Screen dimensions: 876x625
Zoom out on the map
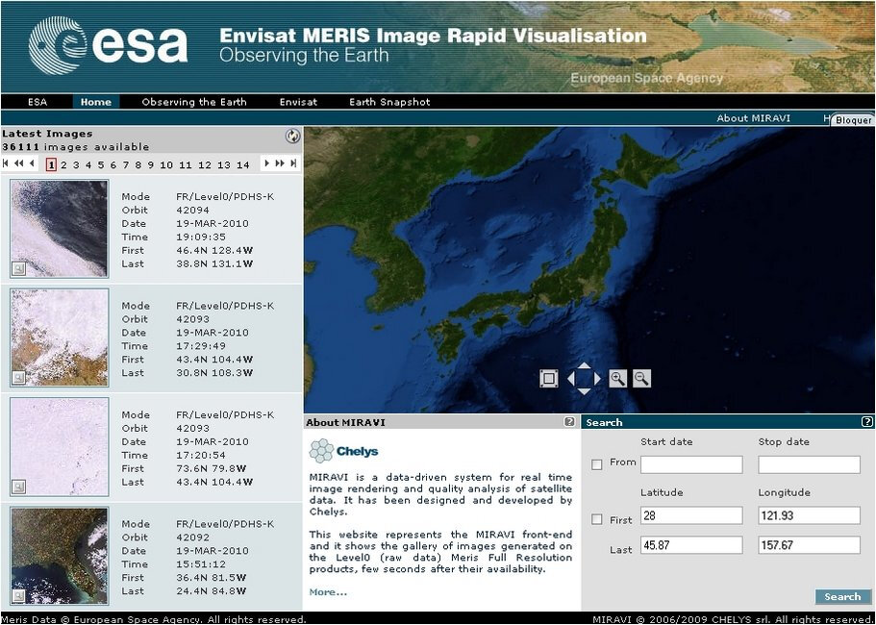pyautogui.click(x=641, y=379)
